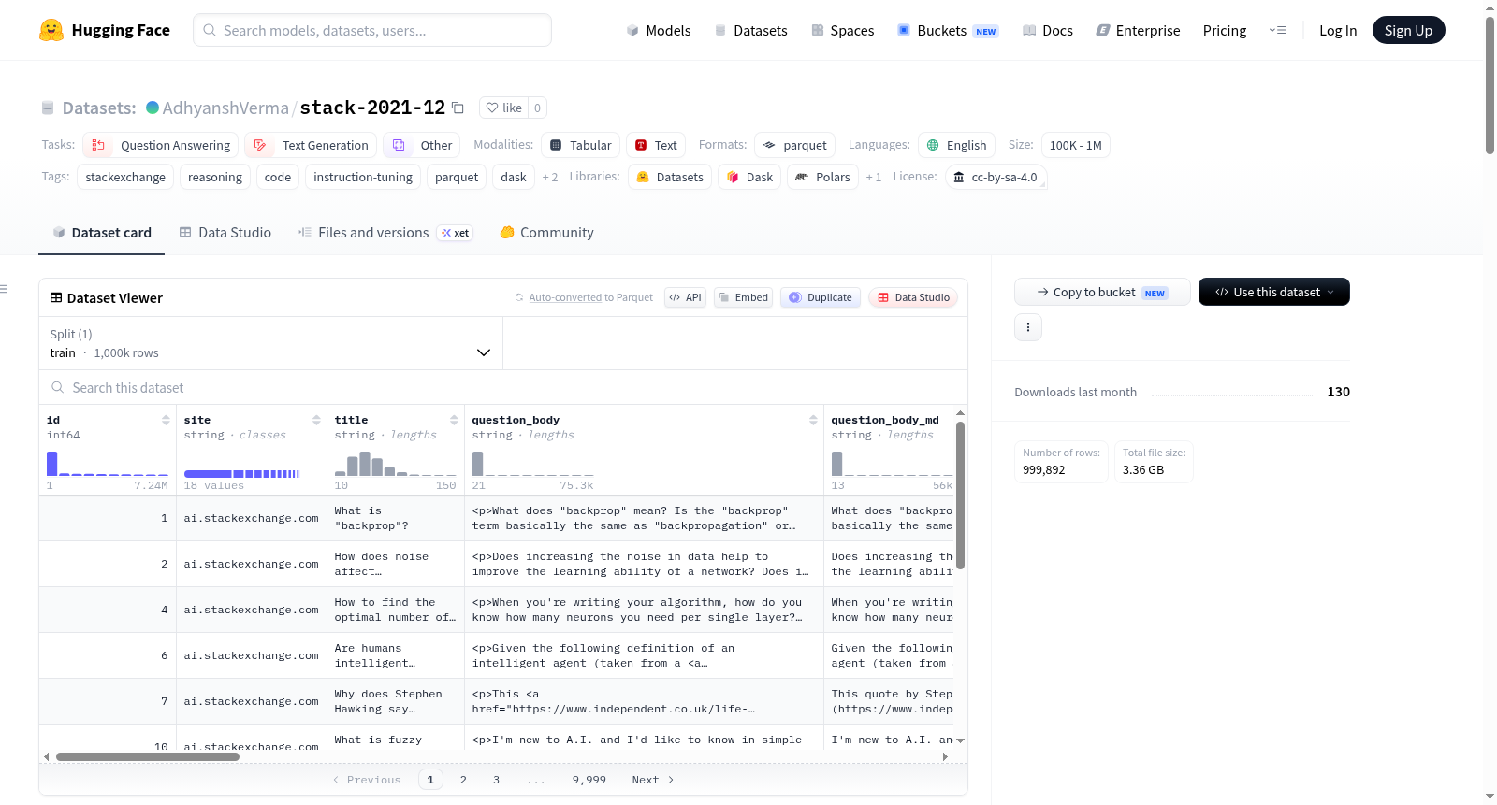Image resolution: width=1497 pixels, height=805 pixels.
Task: Click the Embed button
Action: click(743, 297)
